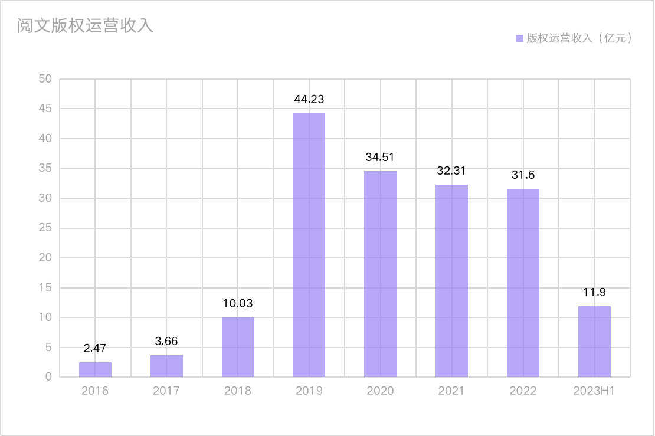Select the chart title 阅文版权运营收入
655x436 pixels.
pyautogui.click(x=86, y=26)
